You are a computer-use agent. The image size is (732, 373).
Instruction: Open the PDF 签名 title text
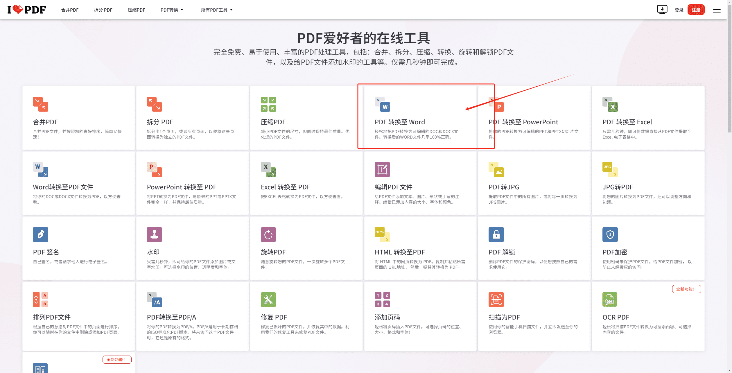[x=46, y=252]
